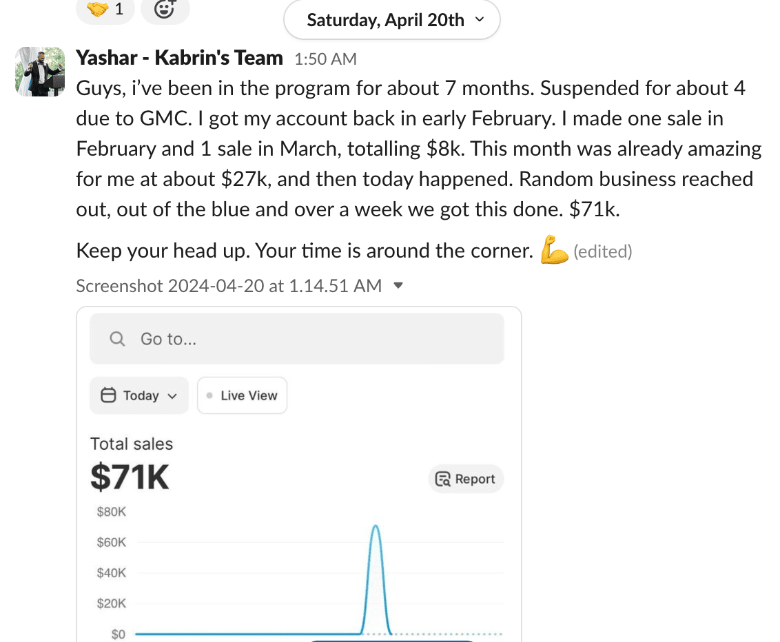The height and width of the screenshot is (642, 780).
Task: Click the chevron beside the April 20th date
Action: [x=480, y=20]
